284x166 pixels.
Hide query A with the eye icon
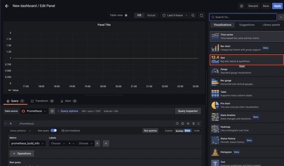(x=188, y=124)
